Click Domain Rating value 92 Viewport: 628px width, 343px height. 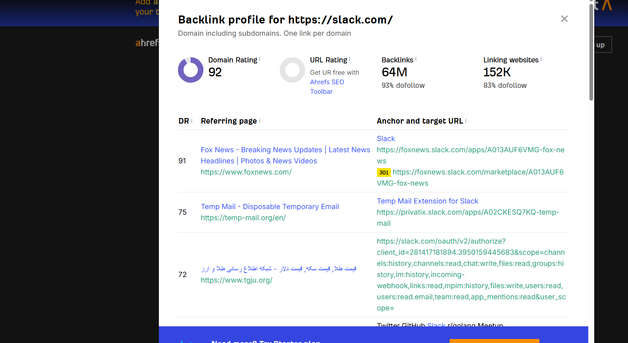215,72
